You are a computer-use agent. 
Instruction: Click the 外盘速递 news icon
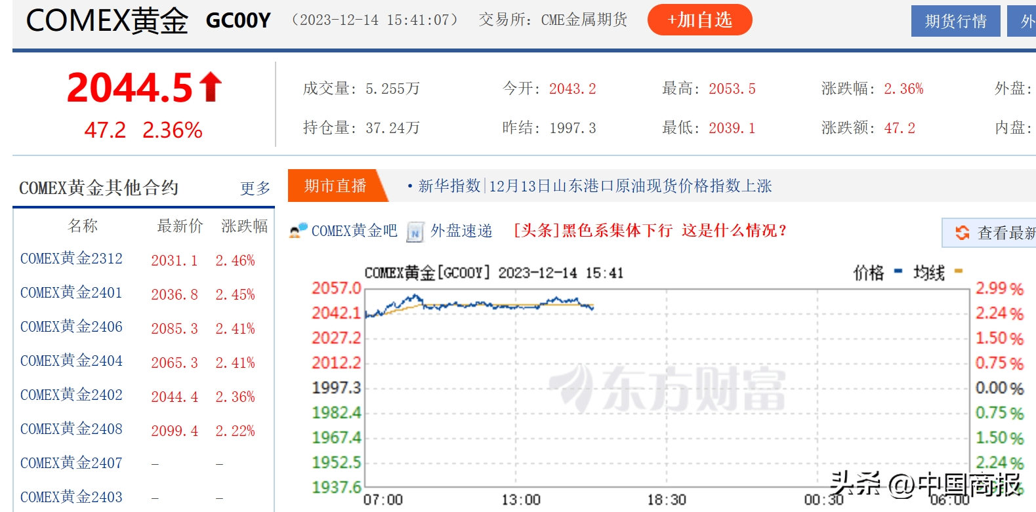coord(415,232)
